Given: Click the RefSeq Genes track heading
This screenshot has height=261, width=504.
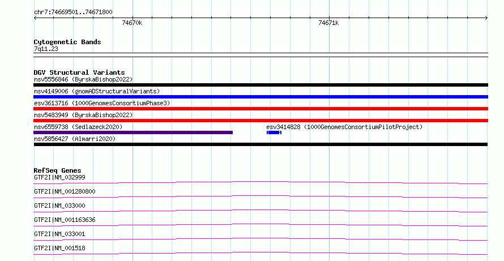Looking at the screenshot, I should pyautogui.click(x=57, y=170).
